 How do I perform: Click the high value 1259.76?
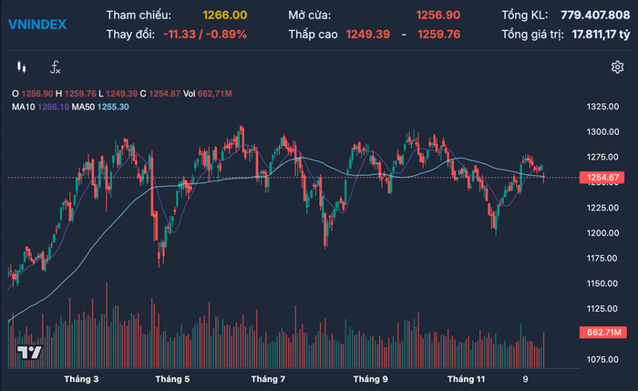[x=439, y=34]
